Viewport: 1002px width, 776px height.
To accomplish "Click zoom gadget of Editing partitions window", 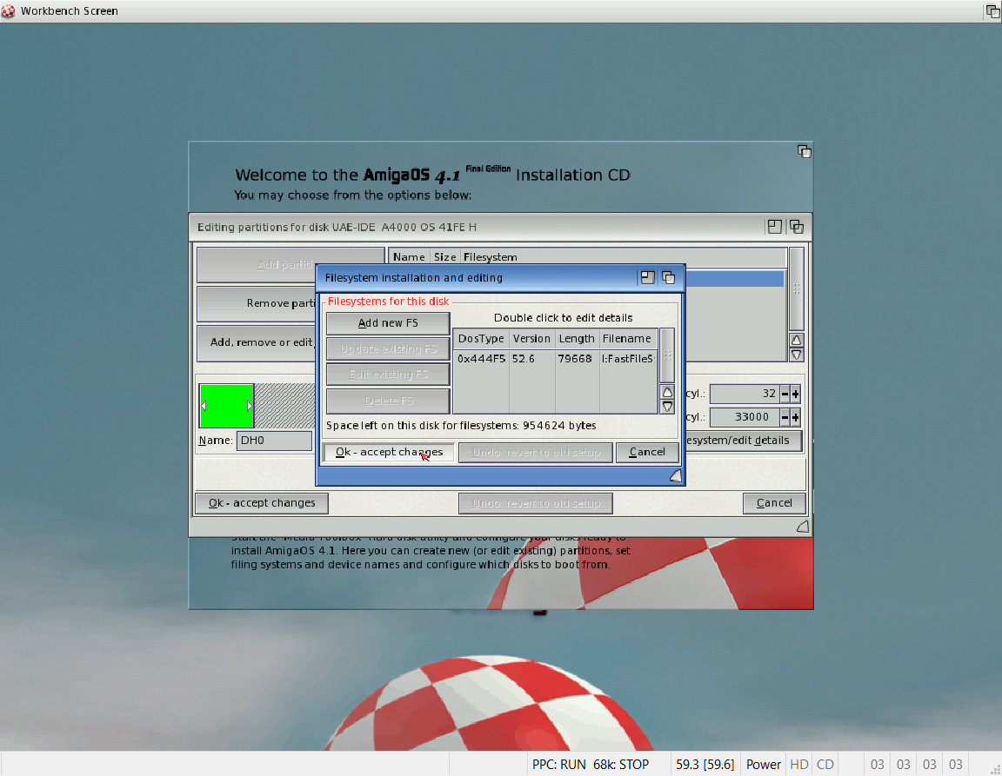I will pos(774,227).
